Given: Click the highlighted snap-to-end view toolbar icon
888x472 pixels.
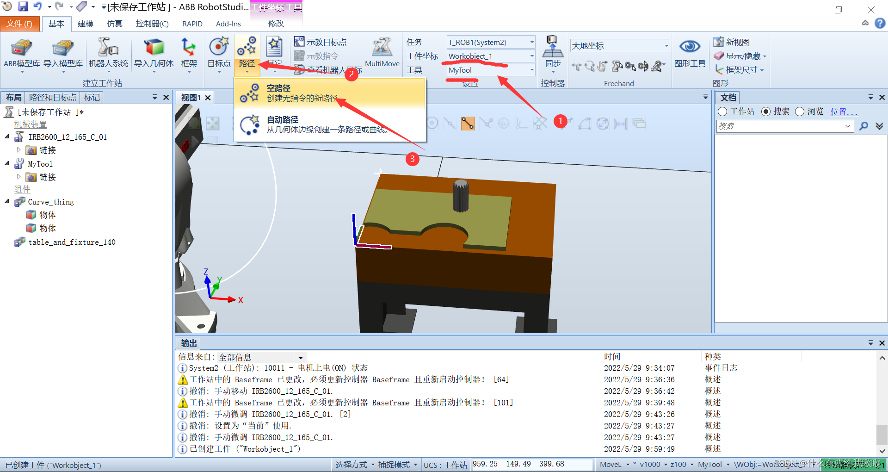Looking at the screenshot, I should (468, 123).
